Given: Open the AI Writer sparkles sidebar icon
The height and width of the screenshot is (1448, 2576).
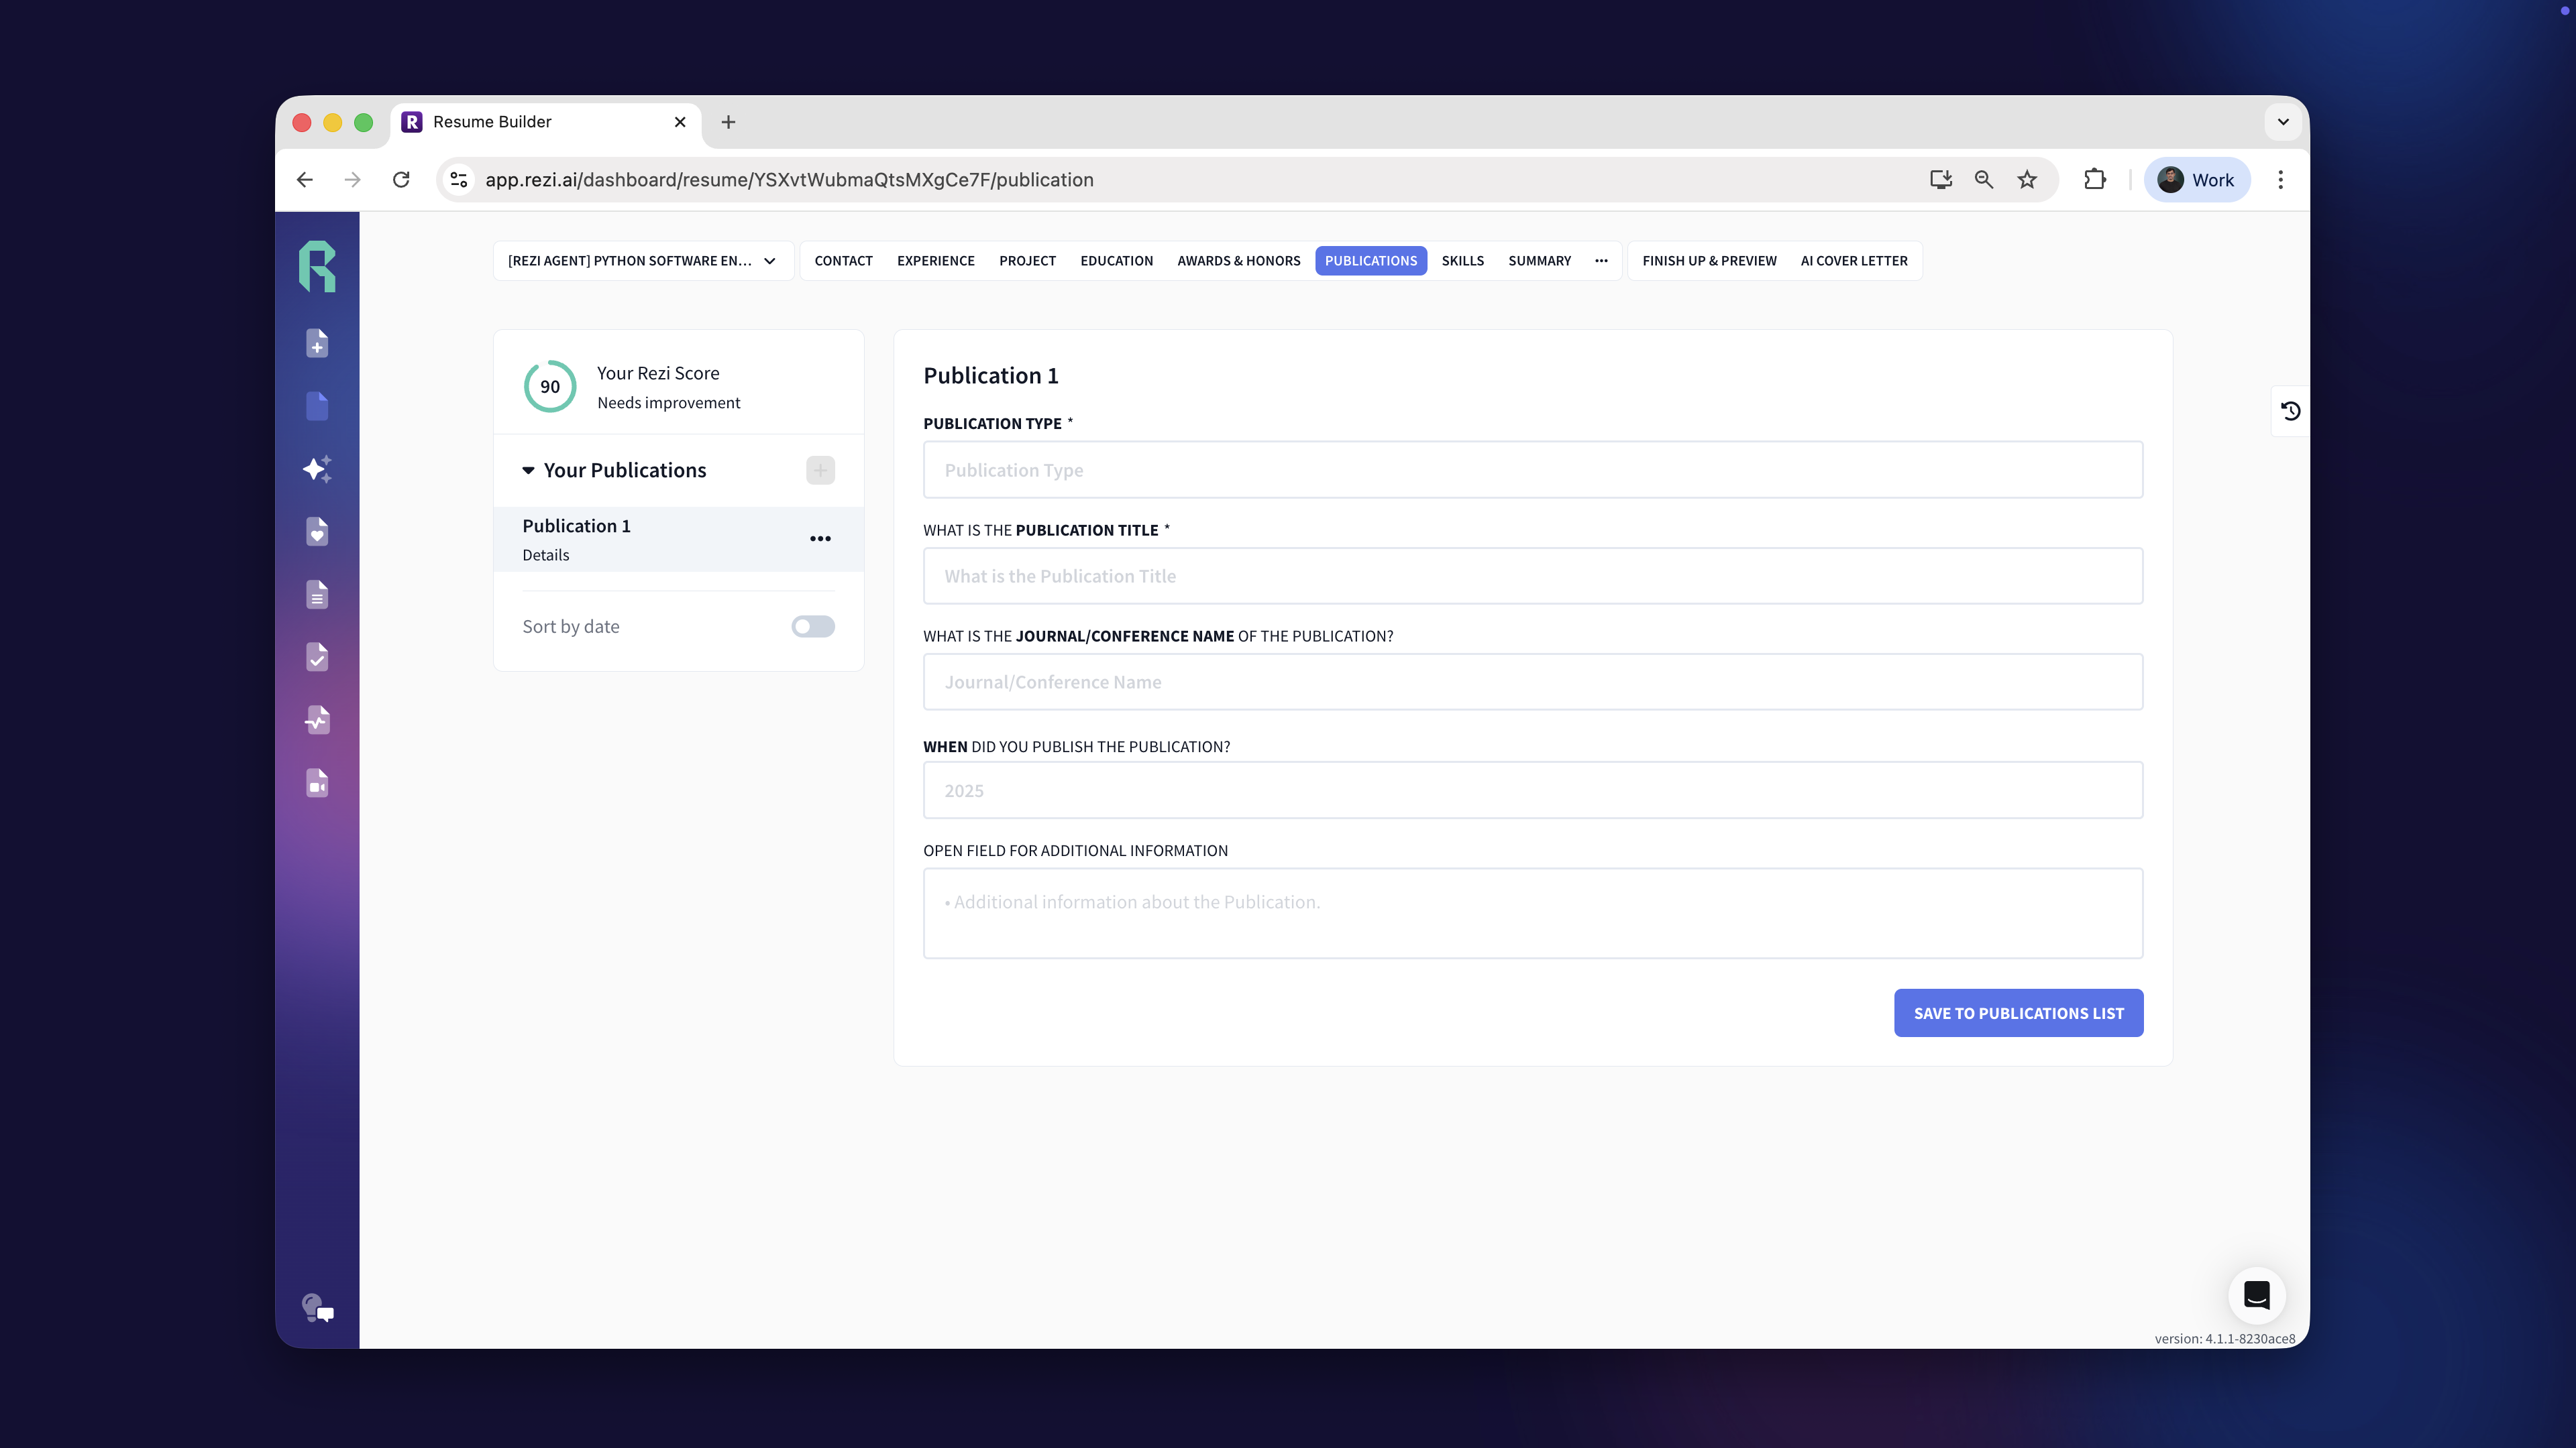Looking at the screenshot, I should pyautogui.click(x=317, y=469).
